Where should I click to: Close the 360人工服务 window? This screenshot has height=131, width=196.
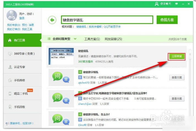(189, 4)
